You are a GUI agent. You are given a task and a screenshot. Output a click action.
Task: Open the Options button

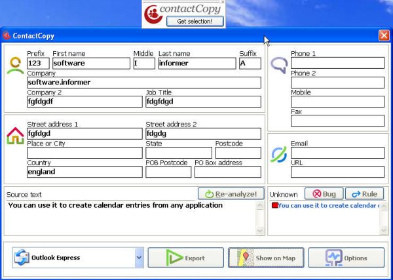click(346, 258)
